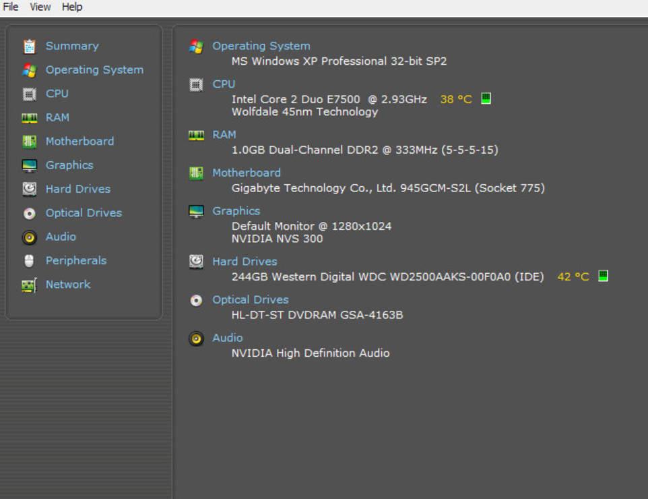Open the CPU section heading link
The height and width of the screenshot is (499, 648).
tap(224, 84)
